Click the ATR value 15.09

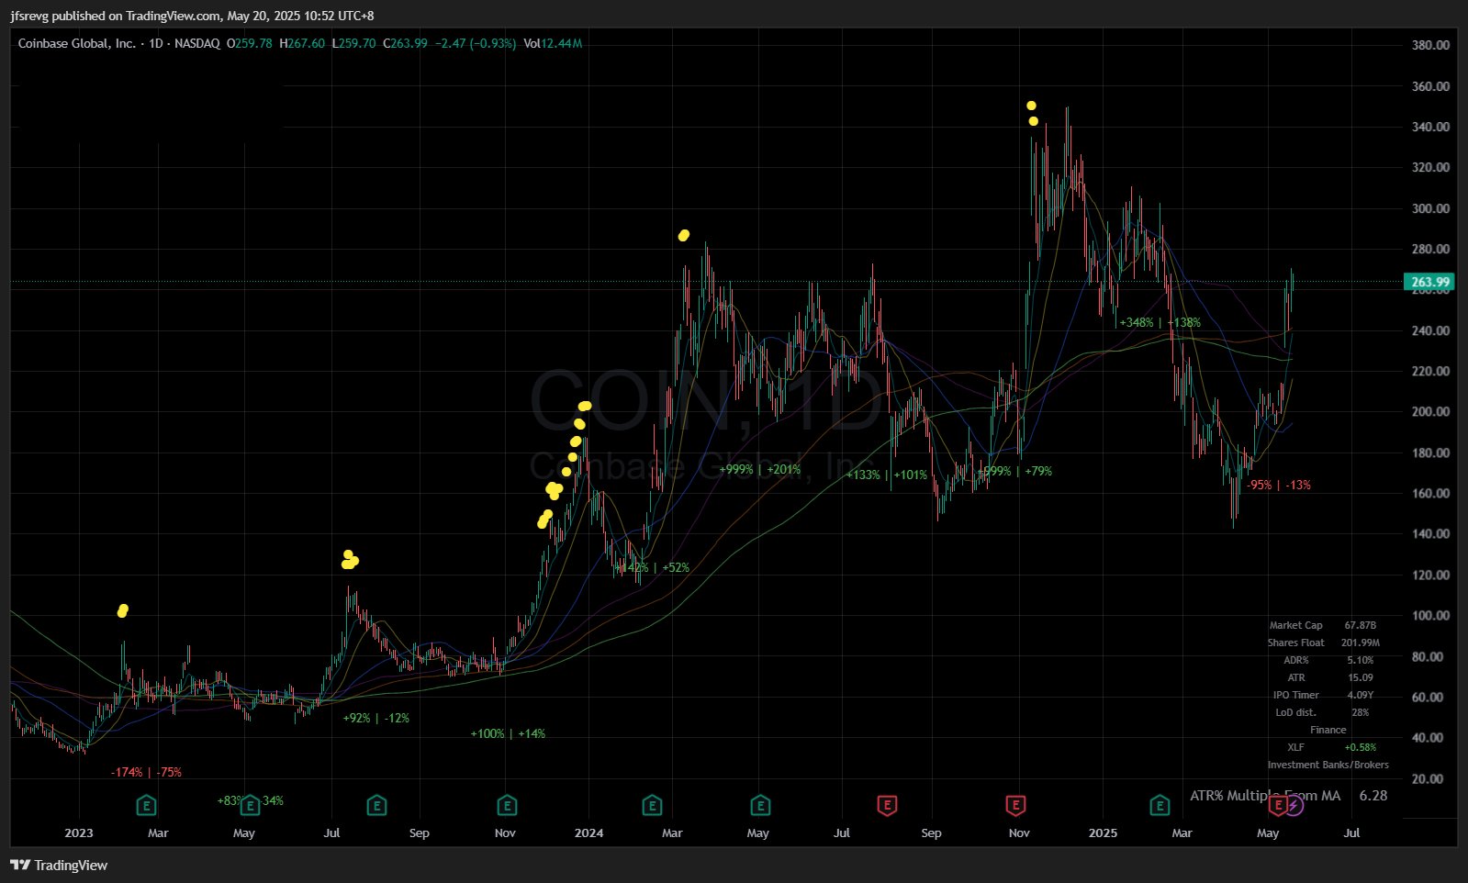tap(1361, 677)
